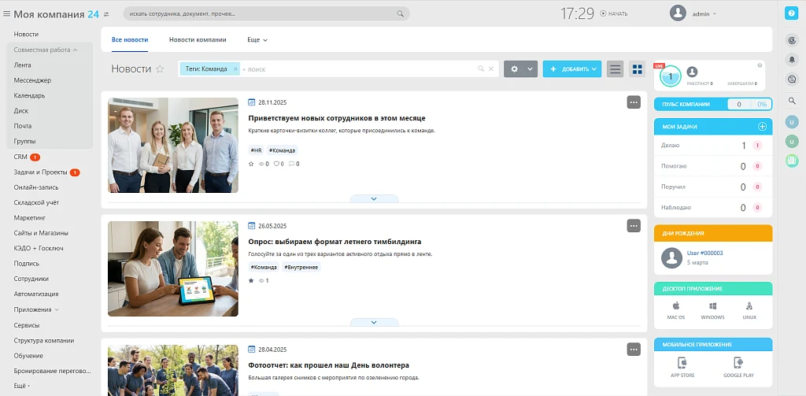Toggle favorite star next to Новости heading
The width and height of the screenshot is (806, 396).
160,69
